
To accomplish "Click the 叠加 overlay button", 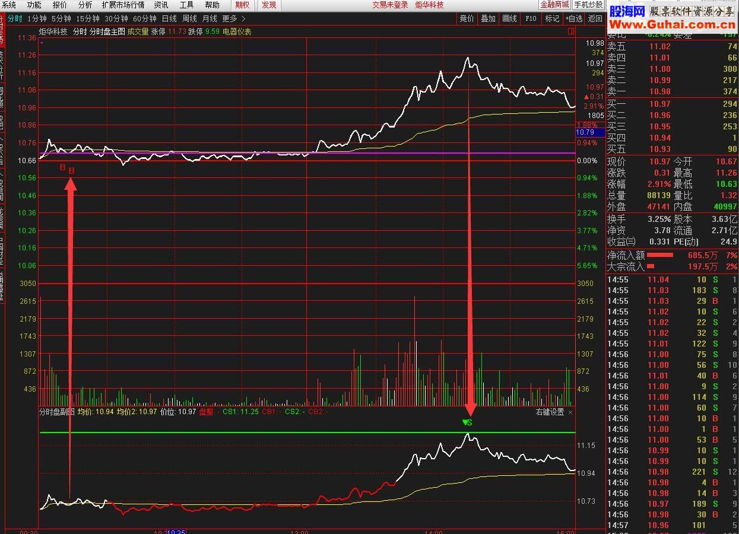I will [x=488, y=18].
